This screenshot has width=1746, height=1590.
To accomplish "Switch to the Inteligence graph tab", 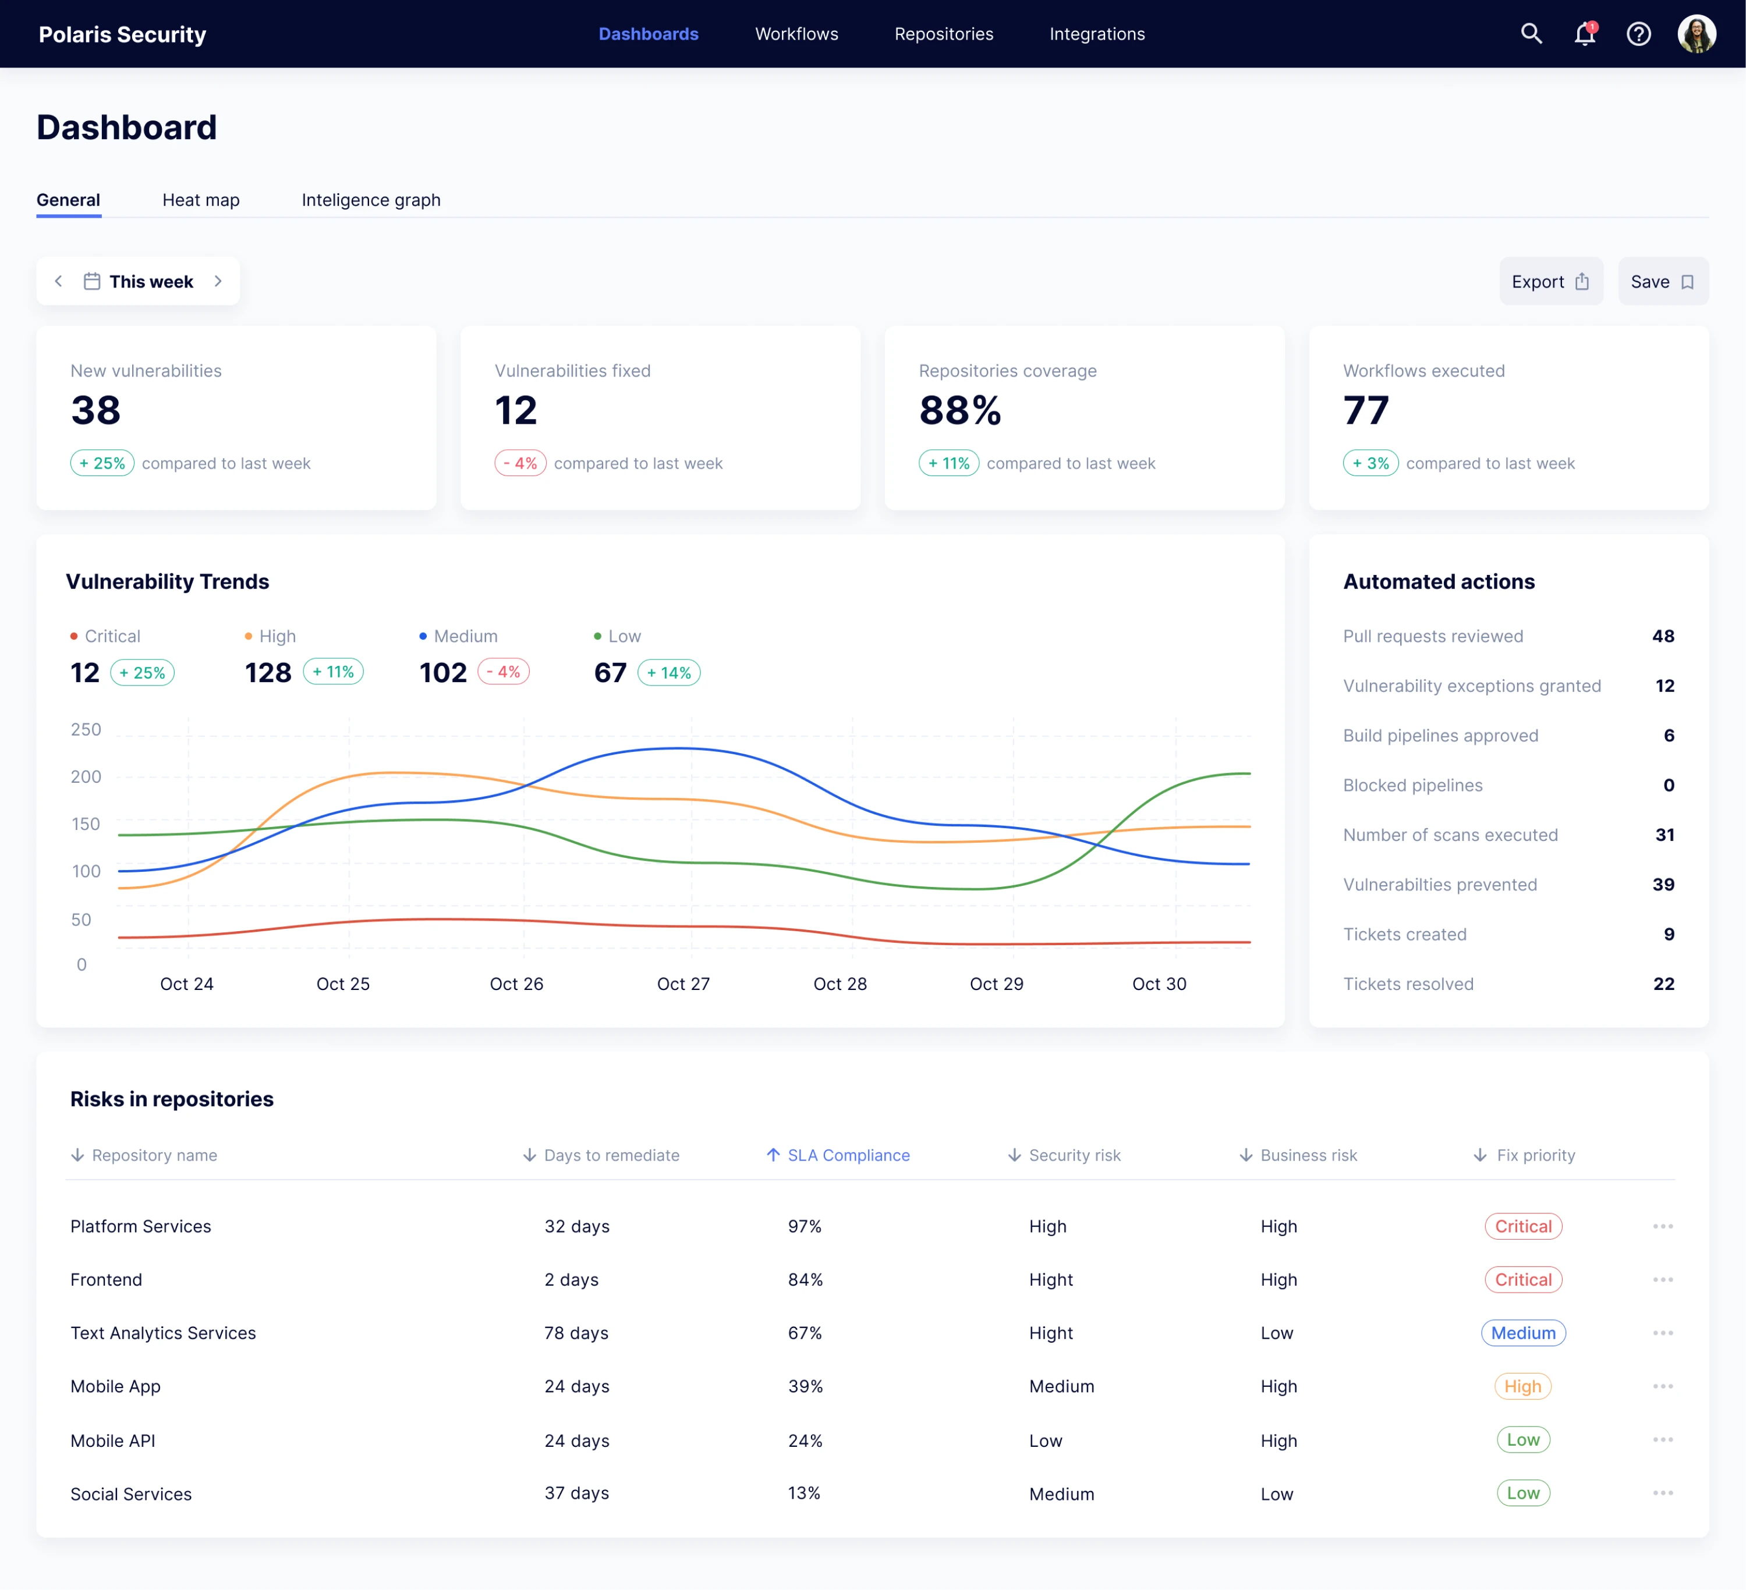I will (x=371, y=200).
